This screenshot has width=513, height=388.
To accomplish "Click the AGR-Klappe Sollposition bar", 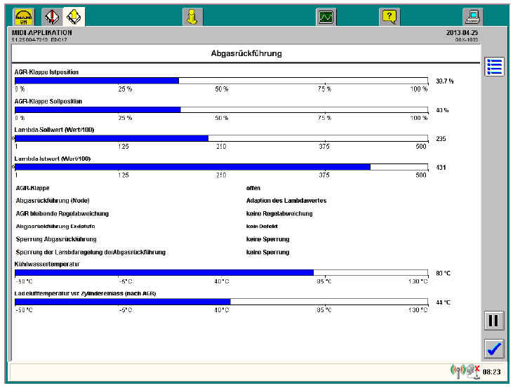I will (x=221, y=109).
